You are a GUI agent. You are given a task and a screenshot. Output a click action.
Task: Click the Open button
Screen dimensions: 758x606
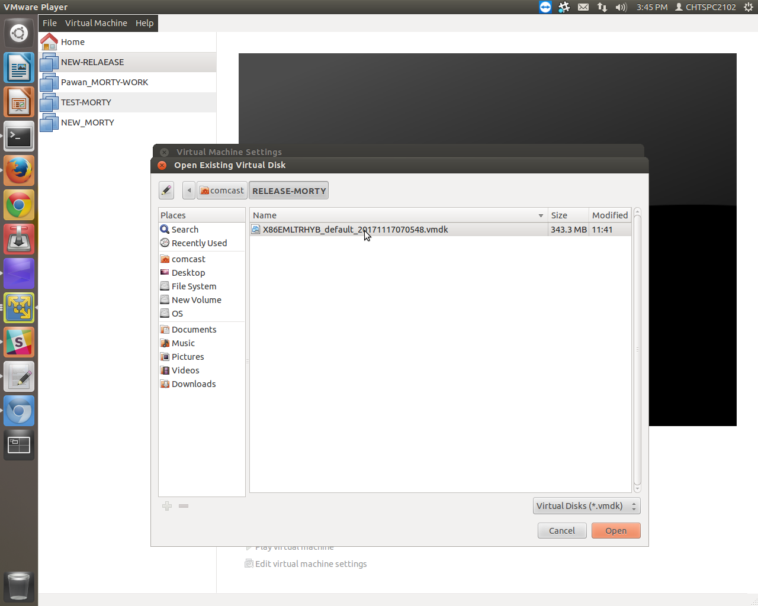tap(616, 531)
